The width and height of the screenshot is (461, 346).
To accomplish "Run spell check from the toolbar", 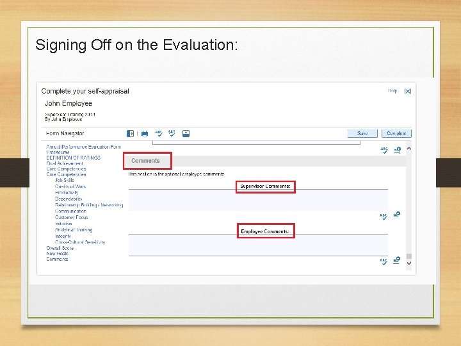I will 159,133.
